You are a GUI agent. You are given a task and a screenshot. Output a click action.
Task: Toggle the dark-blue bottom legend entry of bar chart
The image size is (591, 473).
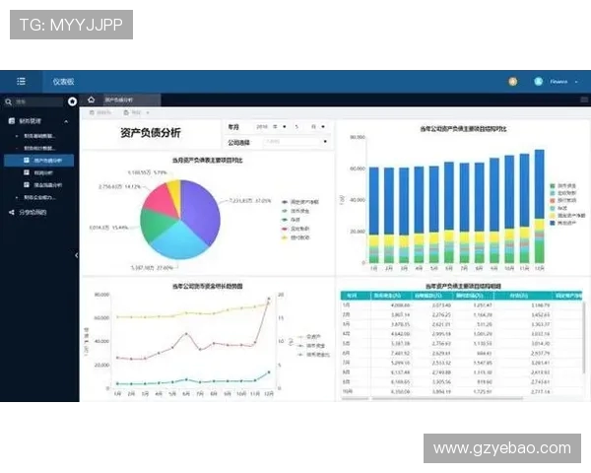pos(563,223)
